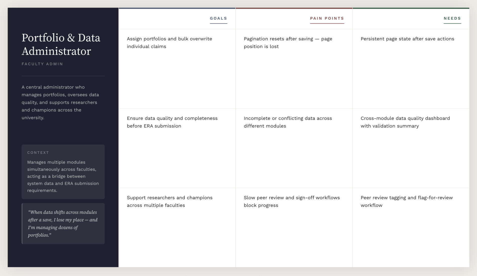This screenshot has height=276, width=477.
Task: Click the CONTEXT label
Action: tap(38, 153)
